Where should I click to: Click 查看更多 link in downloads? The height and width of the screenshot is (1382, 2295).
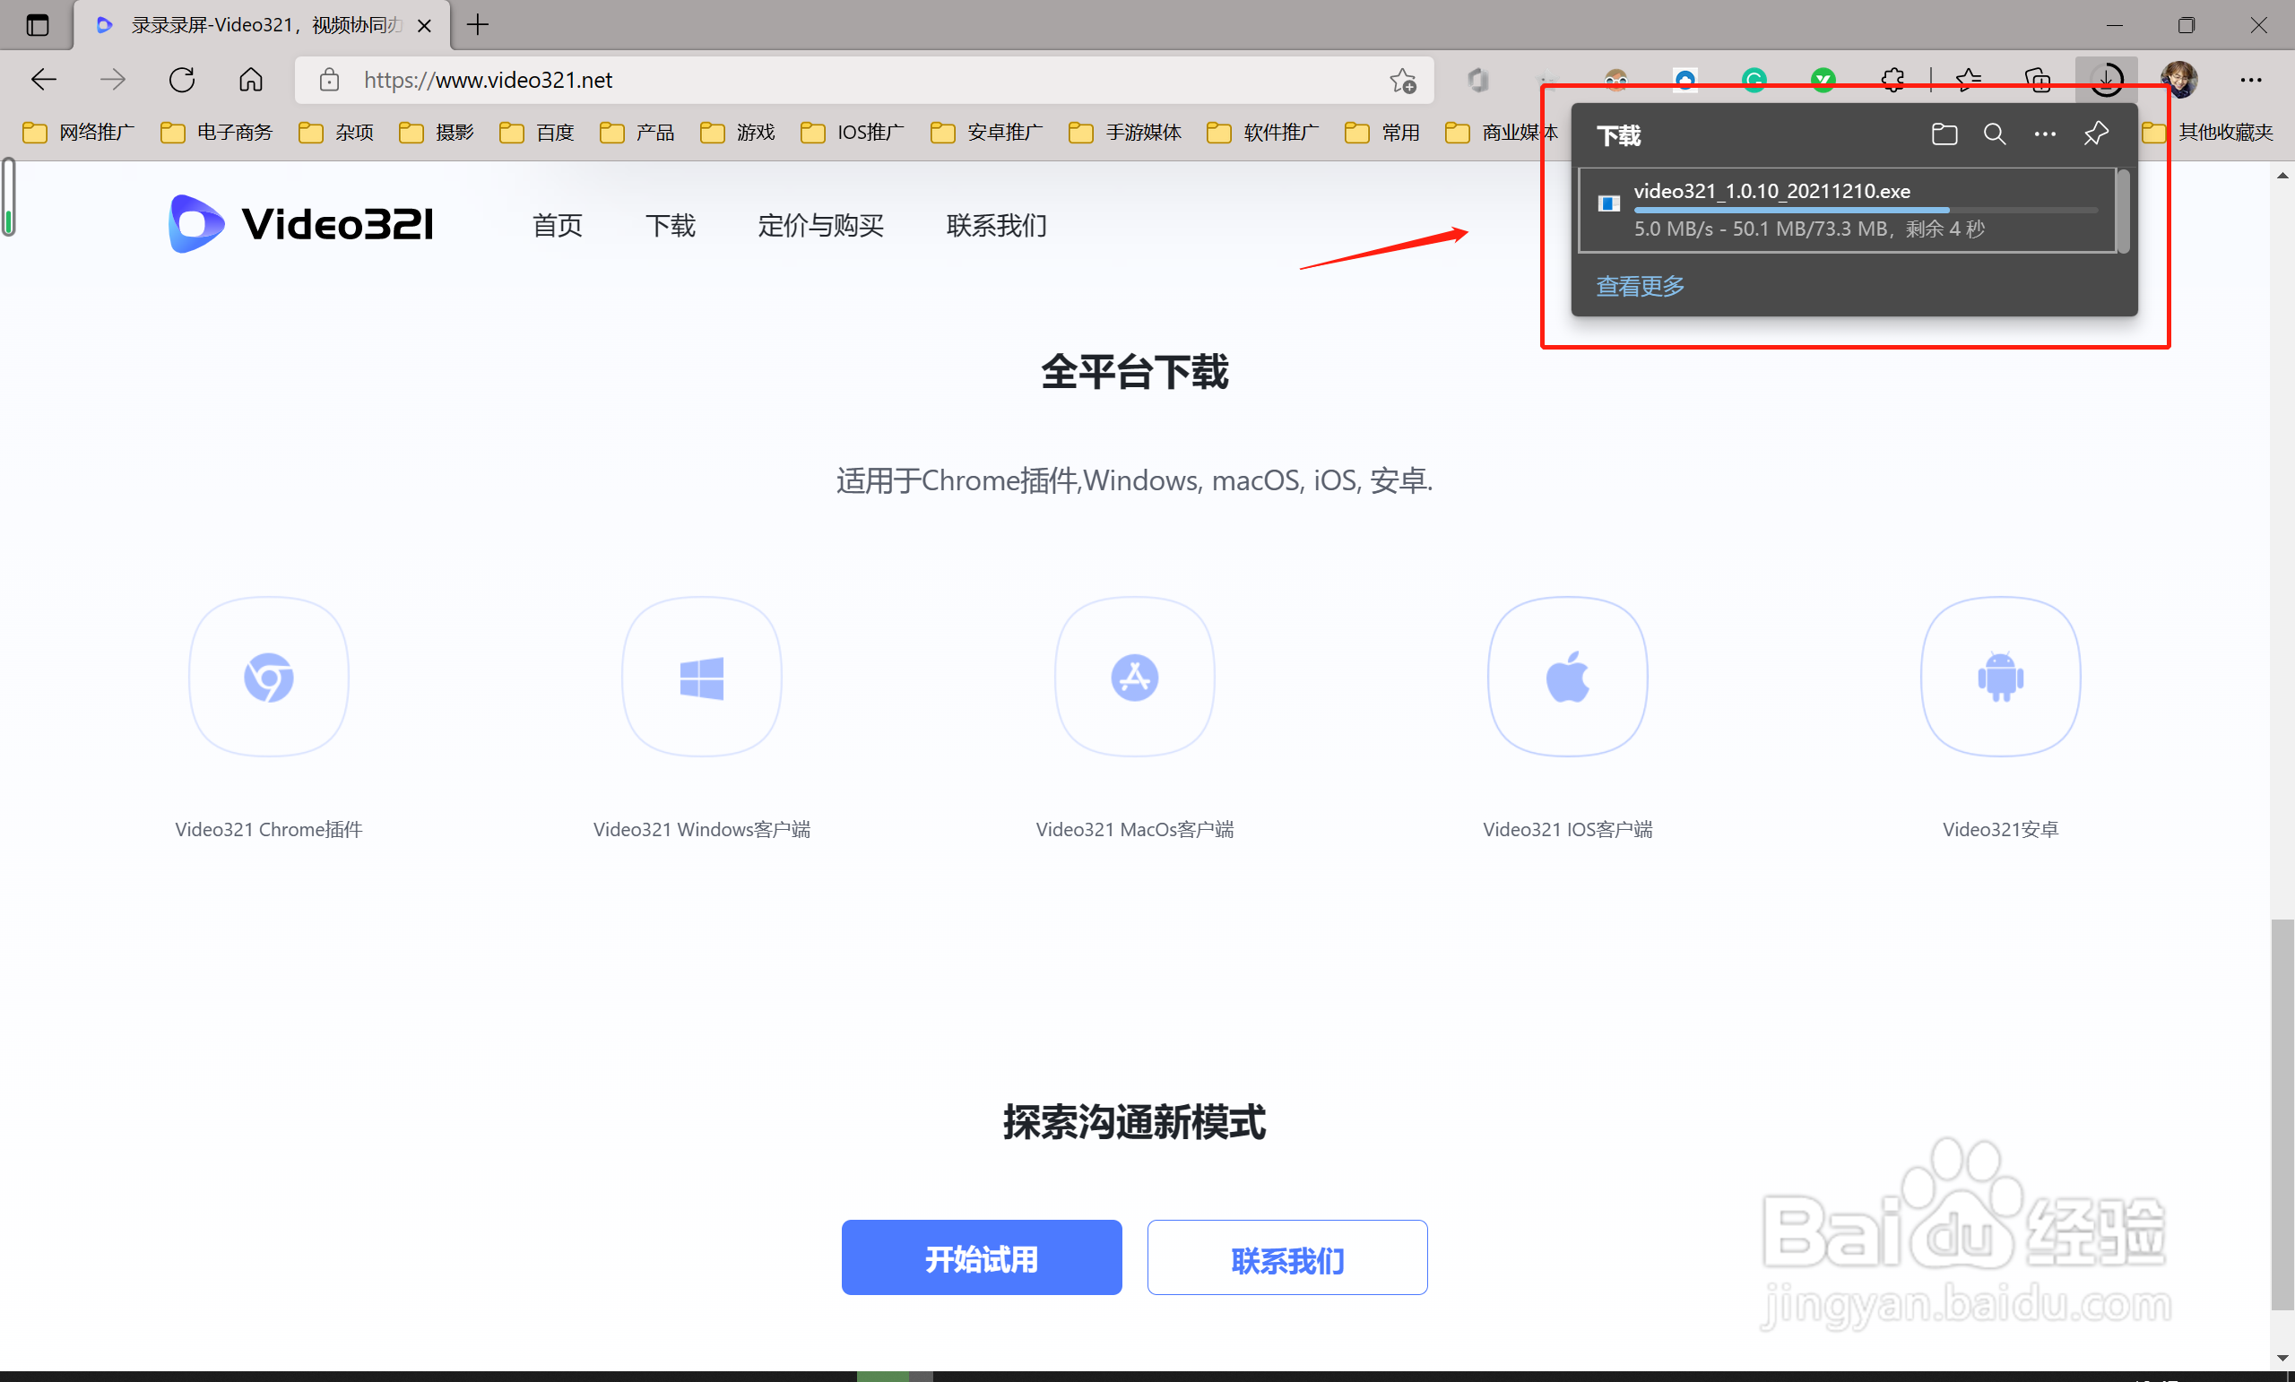tap(1640, 286)
